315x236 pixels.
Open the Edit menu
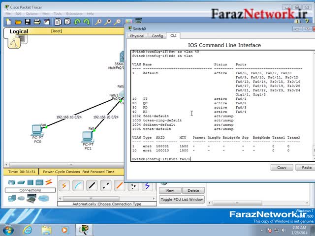click(x=18, y=13)
